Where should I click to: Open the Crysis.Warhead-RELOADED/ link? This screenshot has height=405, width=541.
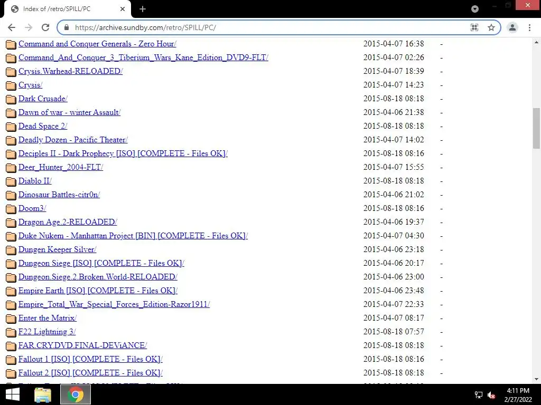point(70,71)
